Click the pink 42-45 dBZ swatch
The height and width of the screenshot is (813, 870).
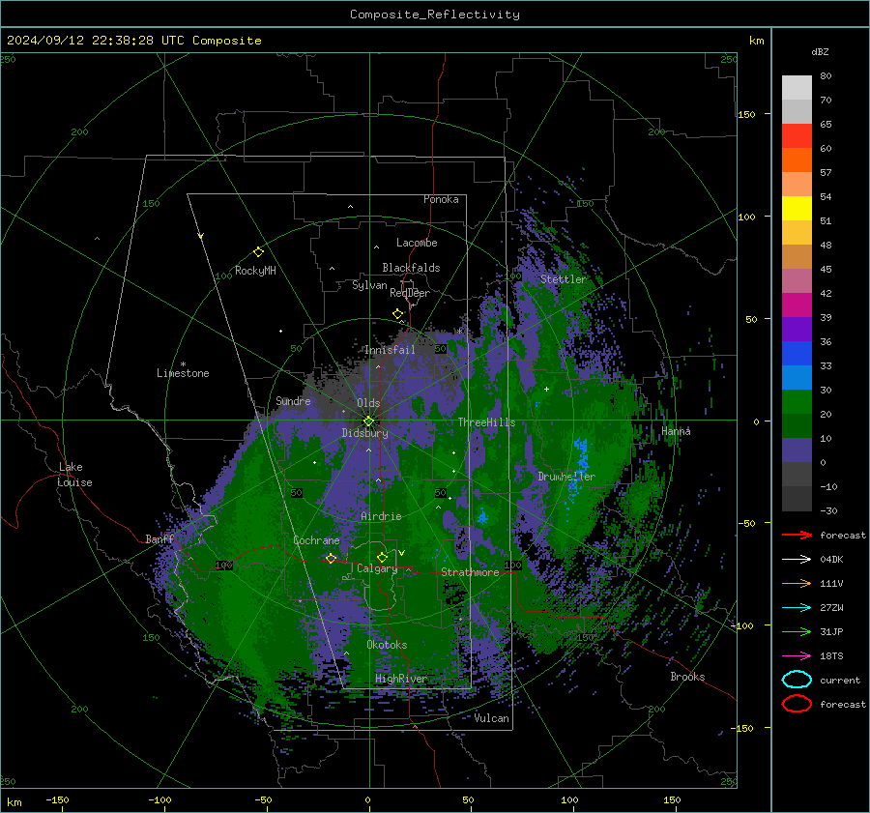coord(797,281)
